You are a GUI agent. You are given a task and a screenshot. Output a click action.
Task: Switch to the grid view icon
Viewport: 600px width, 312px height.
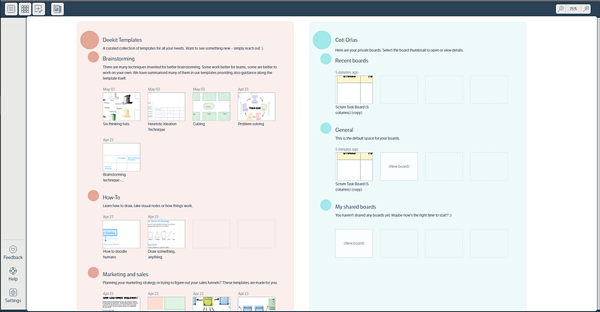point(25,9)
